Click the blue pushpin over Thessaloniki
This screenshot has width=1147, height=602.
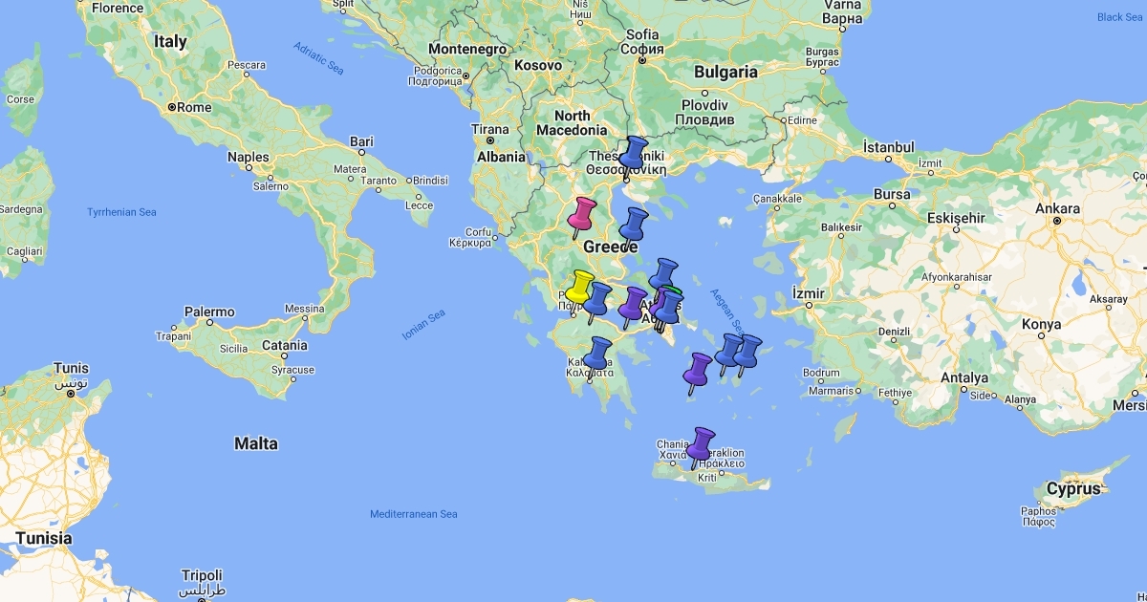click(633, 152)
